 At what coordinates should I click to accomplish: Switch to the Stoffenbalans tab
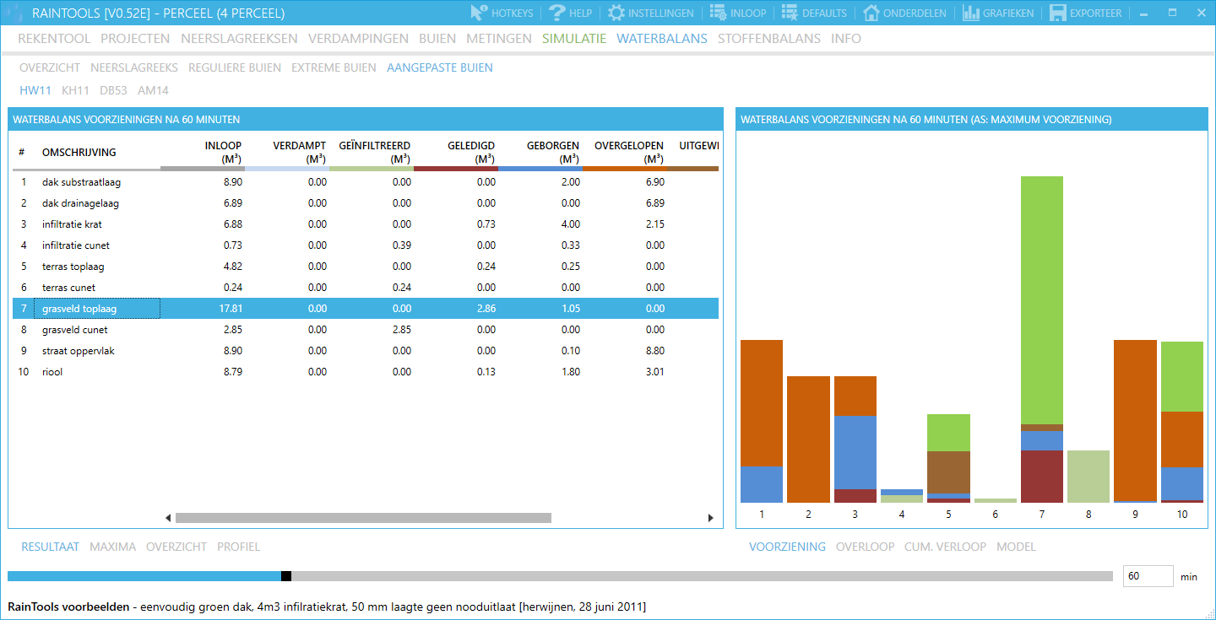tap(769, 38)
